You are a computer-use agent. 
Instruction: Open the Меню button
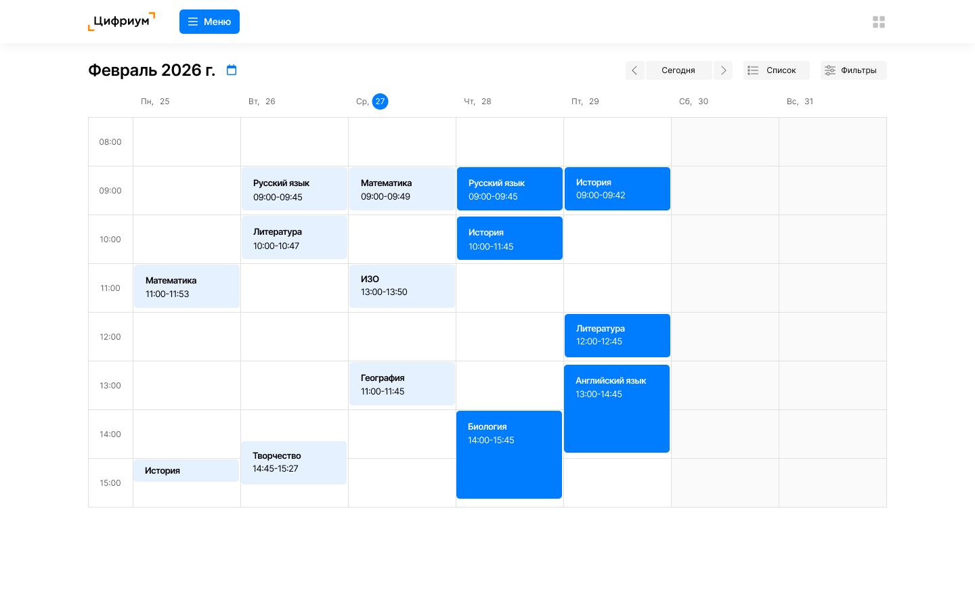(x=209, y=22)
